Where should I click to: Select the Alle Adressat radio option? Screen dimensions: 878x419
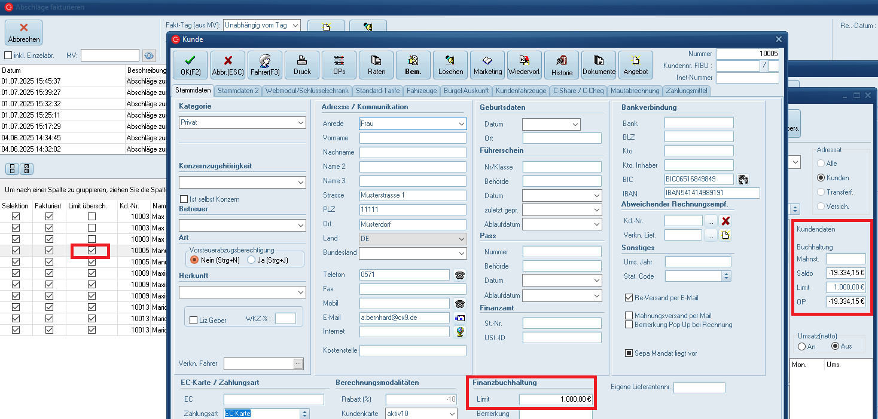[821, 164]
